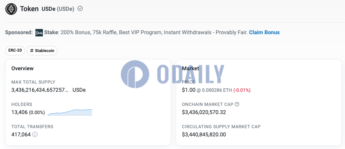Image resolution: width=345 pixels, height=149 pixels.
Task: Click the max total supply value
Action: [48, 90]
